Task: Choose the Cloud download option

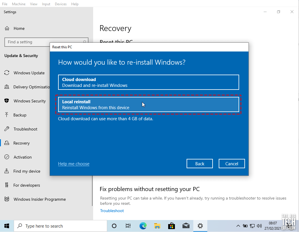Action: [148, 82]
